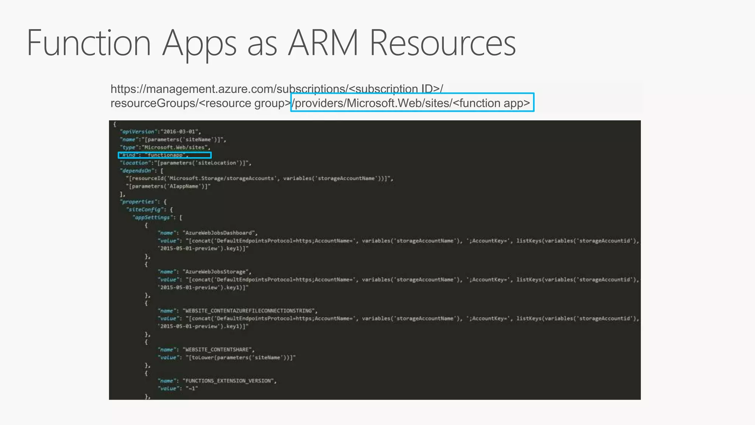The width and height of the screenshot is (755, 425).
Task: Click the "siteConfig": { code line
Action: (149, 210)
